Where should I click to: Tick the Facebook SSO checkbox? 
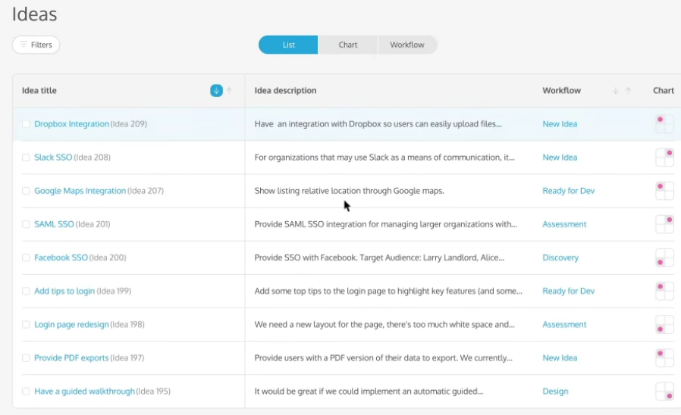click(26, 258)
